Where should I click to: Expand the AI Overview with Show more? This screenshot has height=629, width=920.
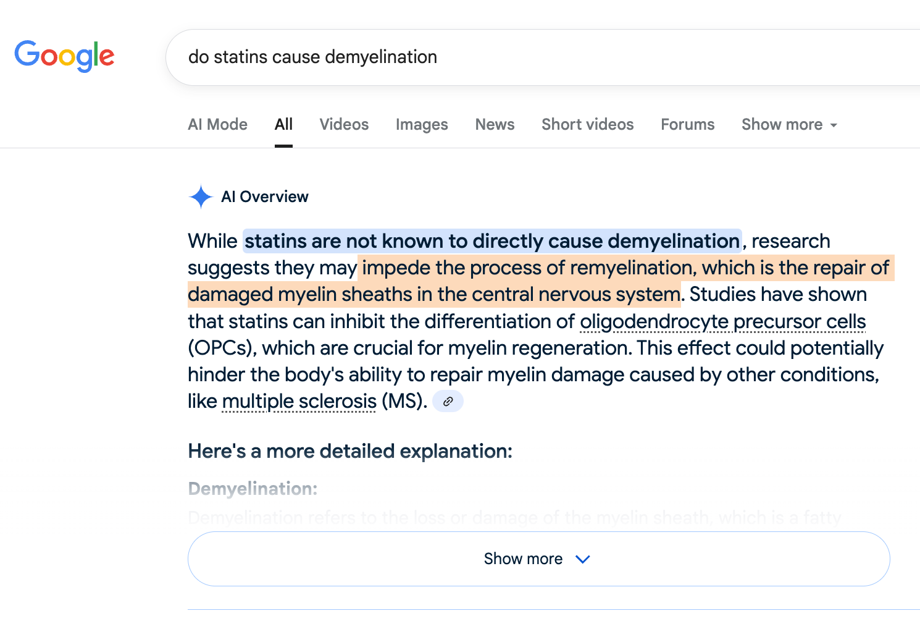[x=538, y=559]
